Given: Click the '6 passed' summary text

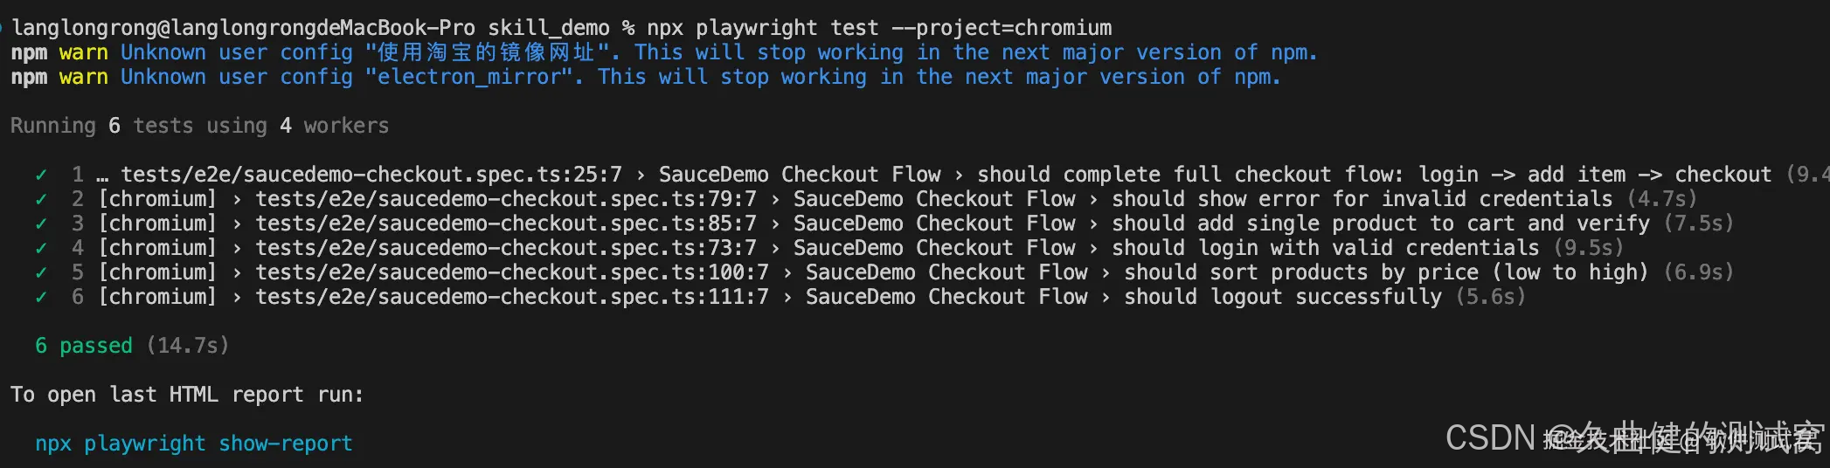Looking at the screenshot, I should (84, 346).
